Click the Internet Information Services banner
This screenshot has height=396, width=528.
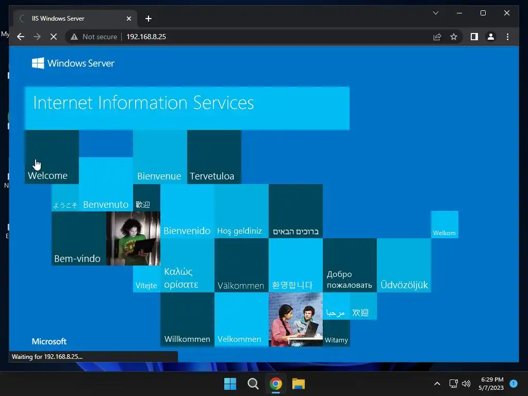(187, 108)
